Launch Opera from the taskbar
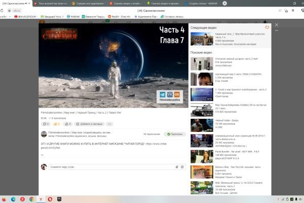This screenshot has height=203, width=304. coord(50,199)
